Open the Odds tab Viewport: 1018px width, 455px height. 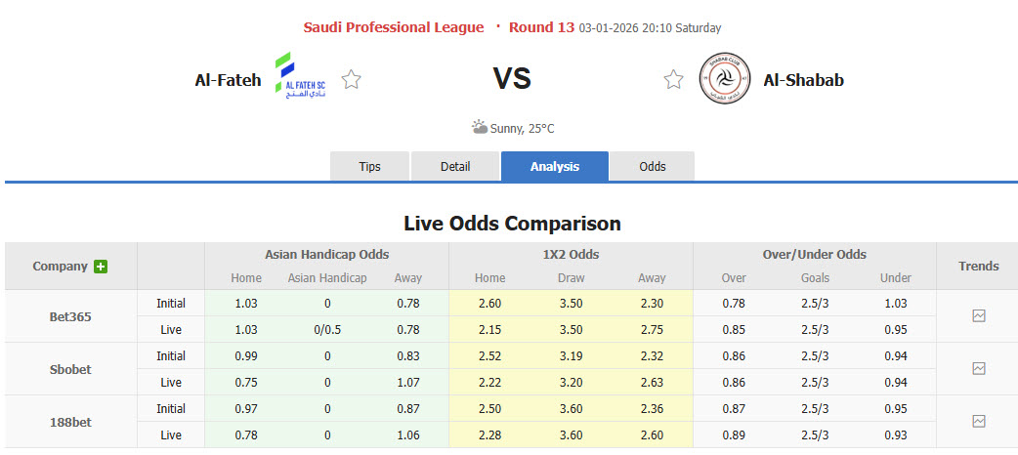653,167
